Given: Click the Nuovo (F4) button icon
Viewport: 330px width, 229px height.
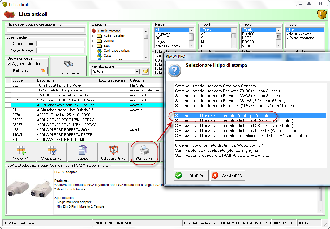Looking at the screenshot, I should [x=21, y=150].
